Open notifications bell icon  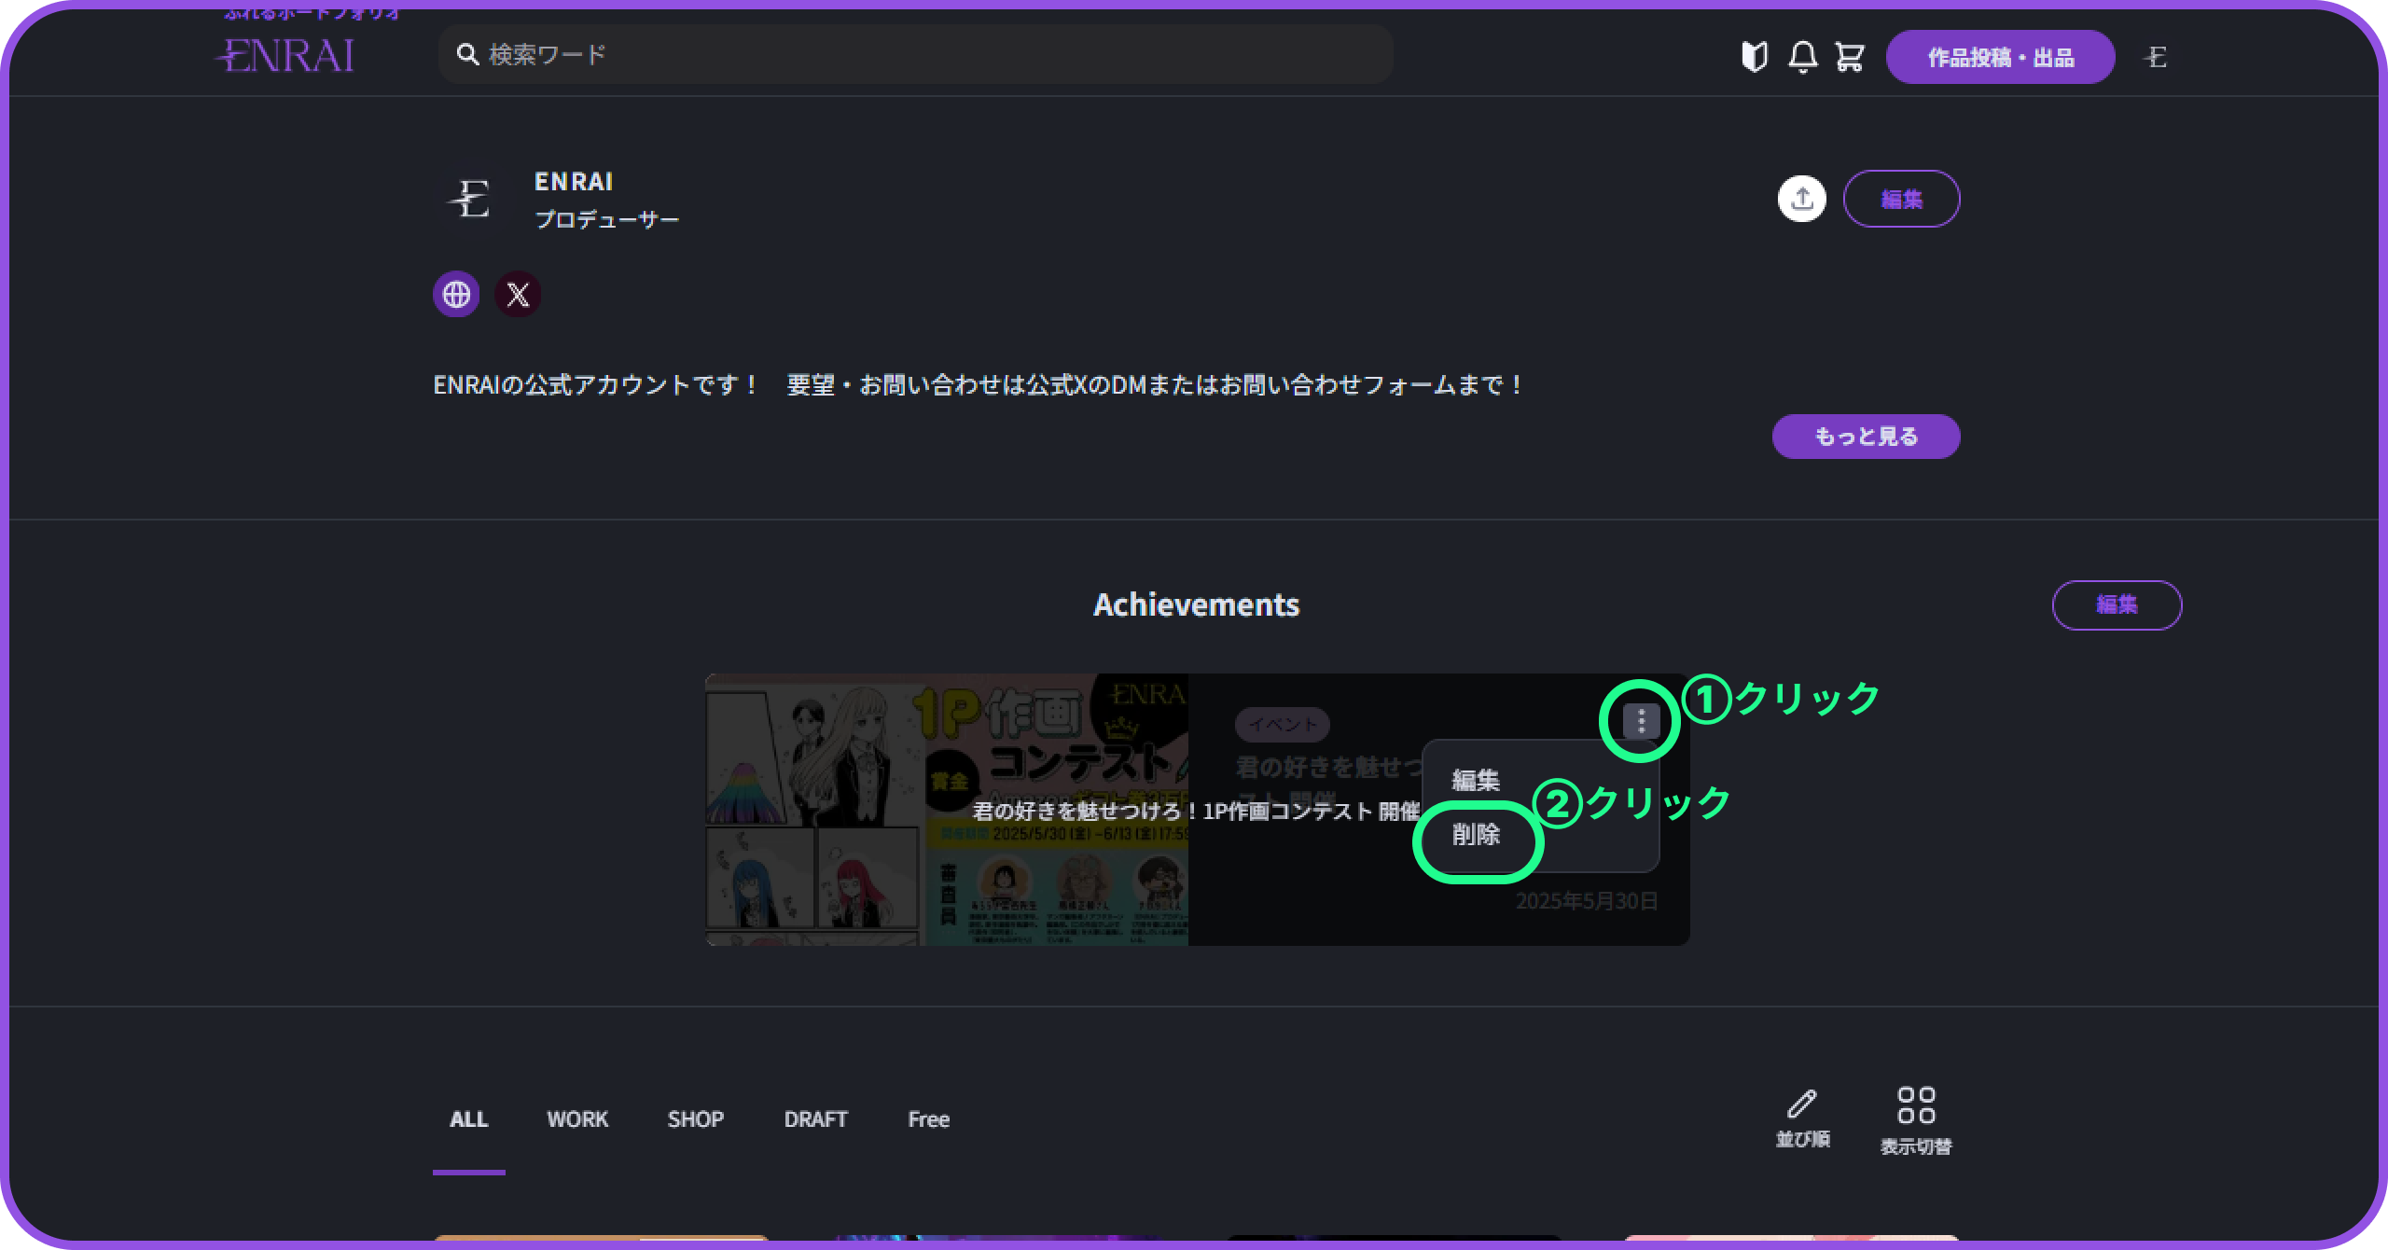pos(1802,57)
